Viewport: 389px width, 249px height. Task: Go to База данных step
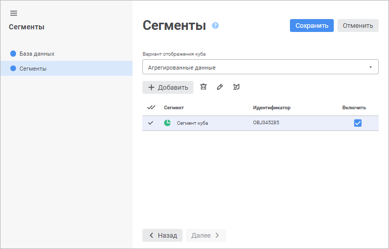tap(37, 54)
